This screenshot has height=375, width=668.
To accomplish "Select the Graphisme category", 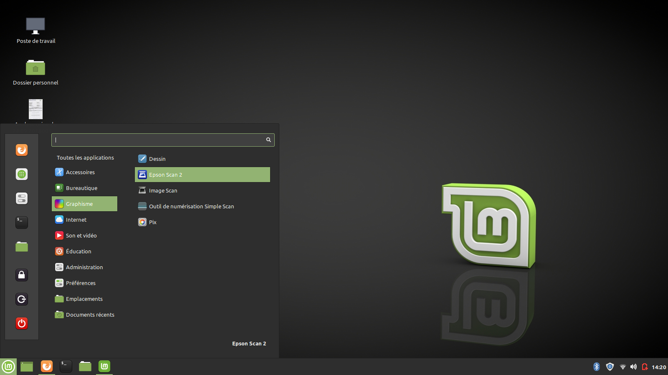I will (84, 204).
